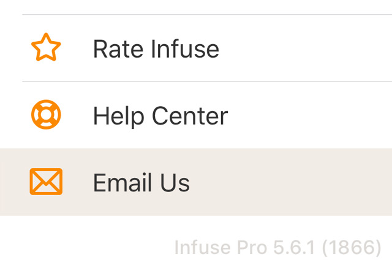Click empty space right of Rate Infuse

(x=306, y=48)
